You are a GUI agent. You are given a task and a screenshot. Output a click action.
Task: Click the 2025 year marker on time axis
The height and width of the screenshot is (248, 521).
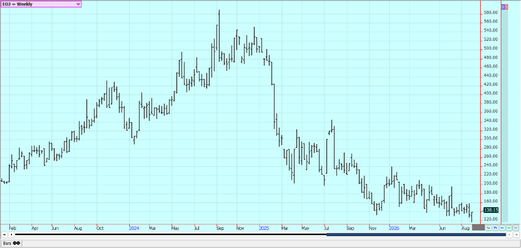click(264, 228)
